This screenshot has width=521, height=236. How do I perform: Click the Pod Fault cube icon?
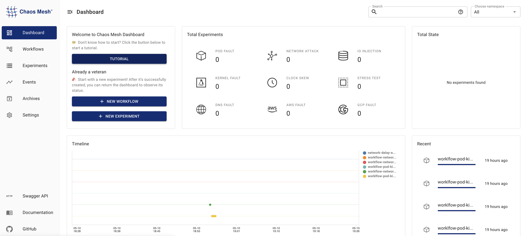point(201,56)
